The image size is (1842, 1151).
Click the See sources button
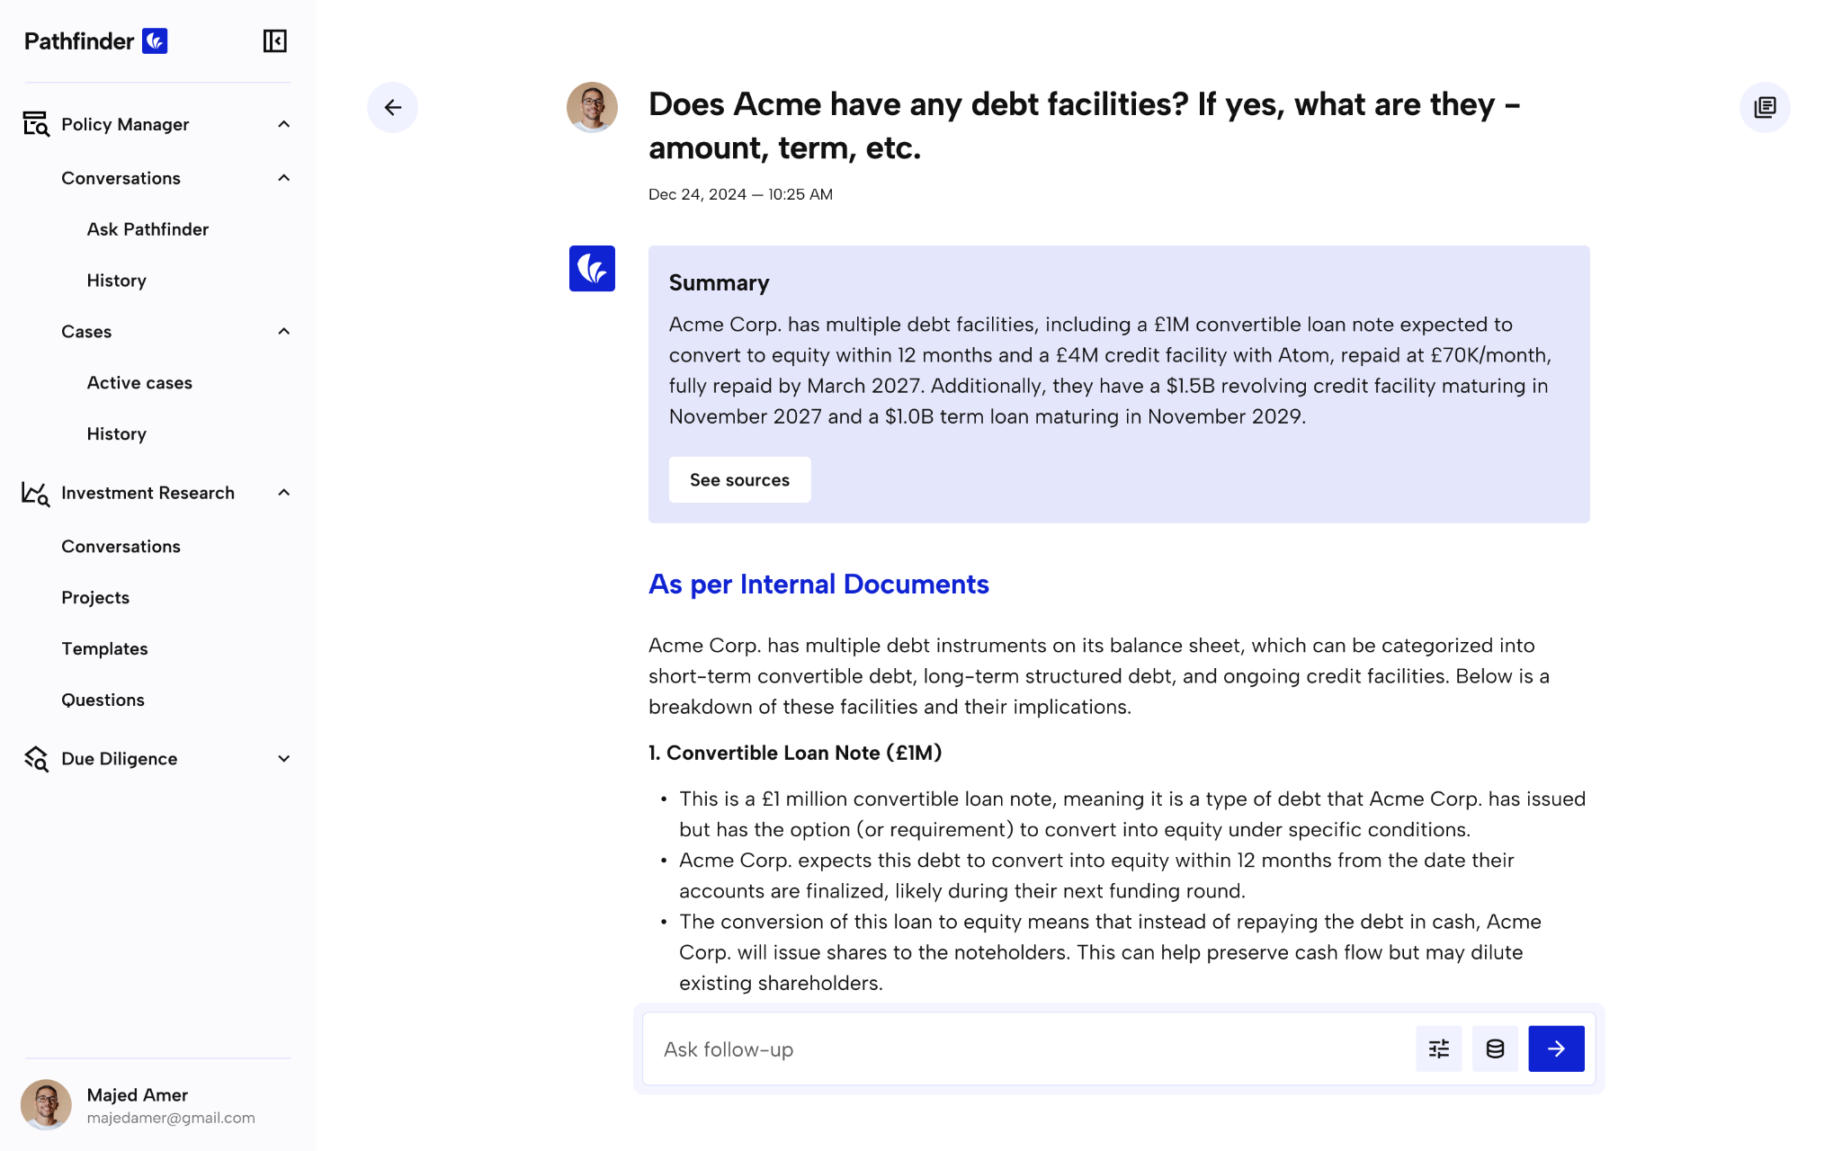coord(739,480)
